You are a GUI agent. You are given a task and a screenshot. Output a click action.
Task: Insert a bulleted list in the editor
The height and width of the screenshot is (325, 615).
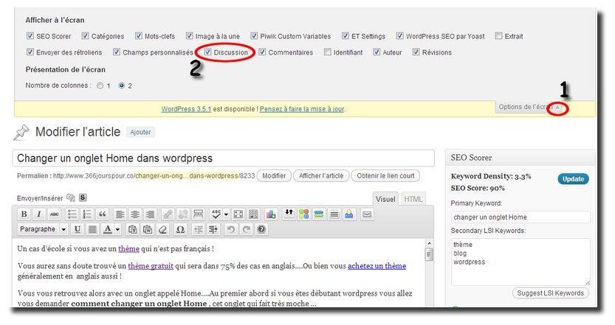[72, 214]
